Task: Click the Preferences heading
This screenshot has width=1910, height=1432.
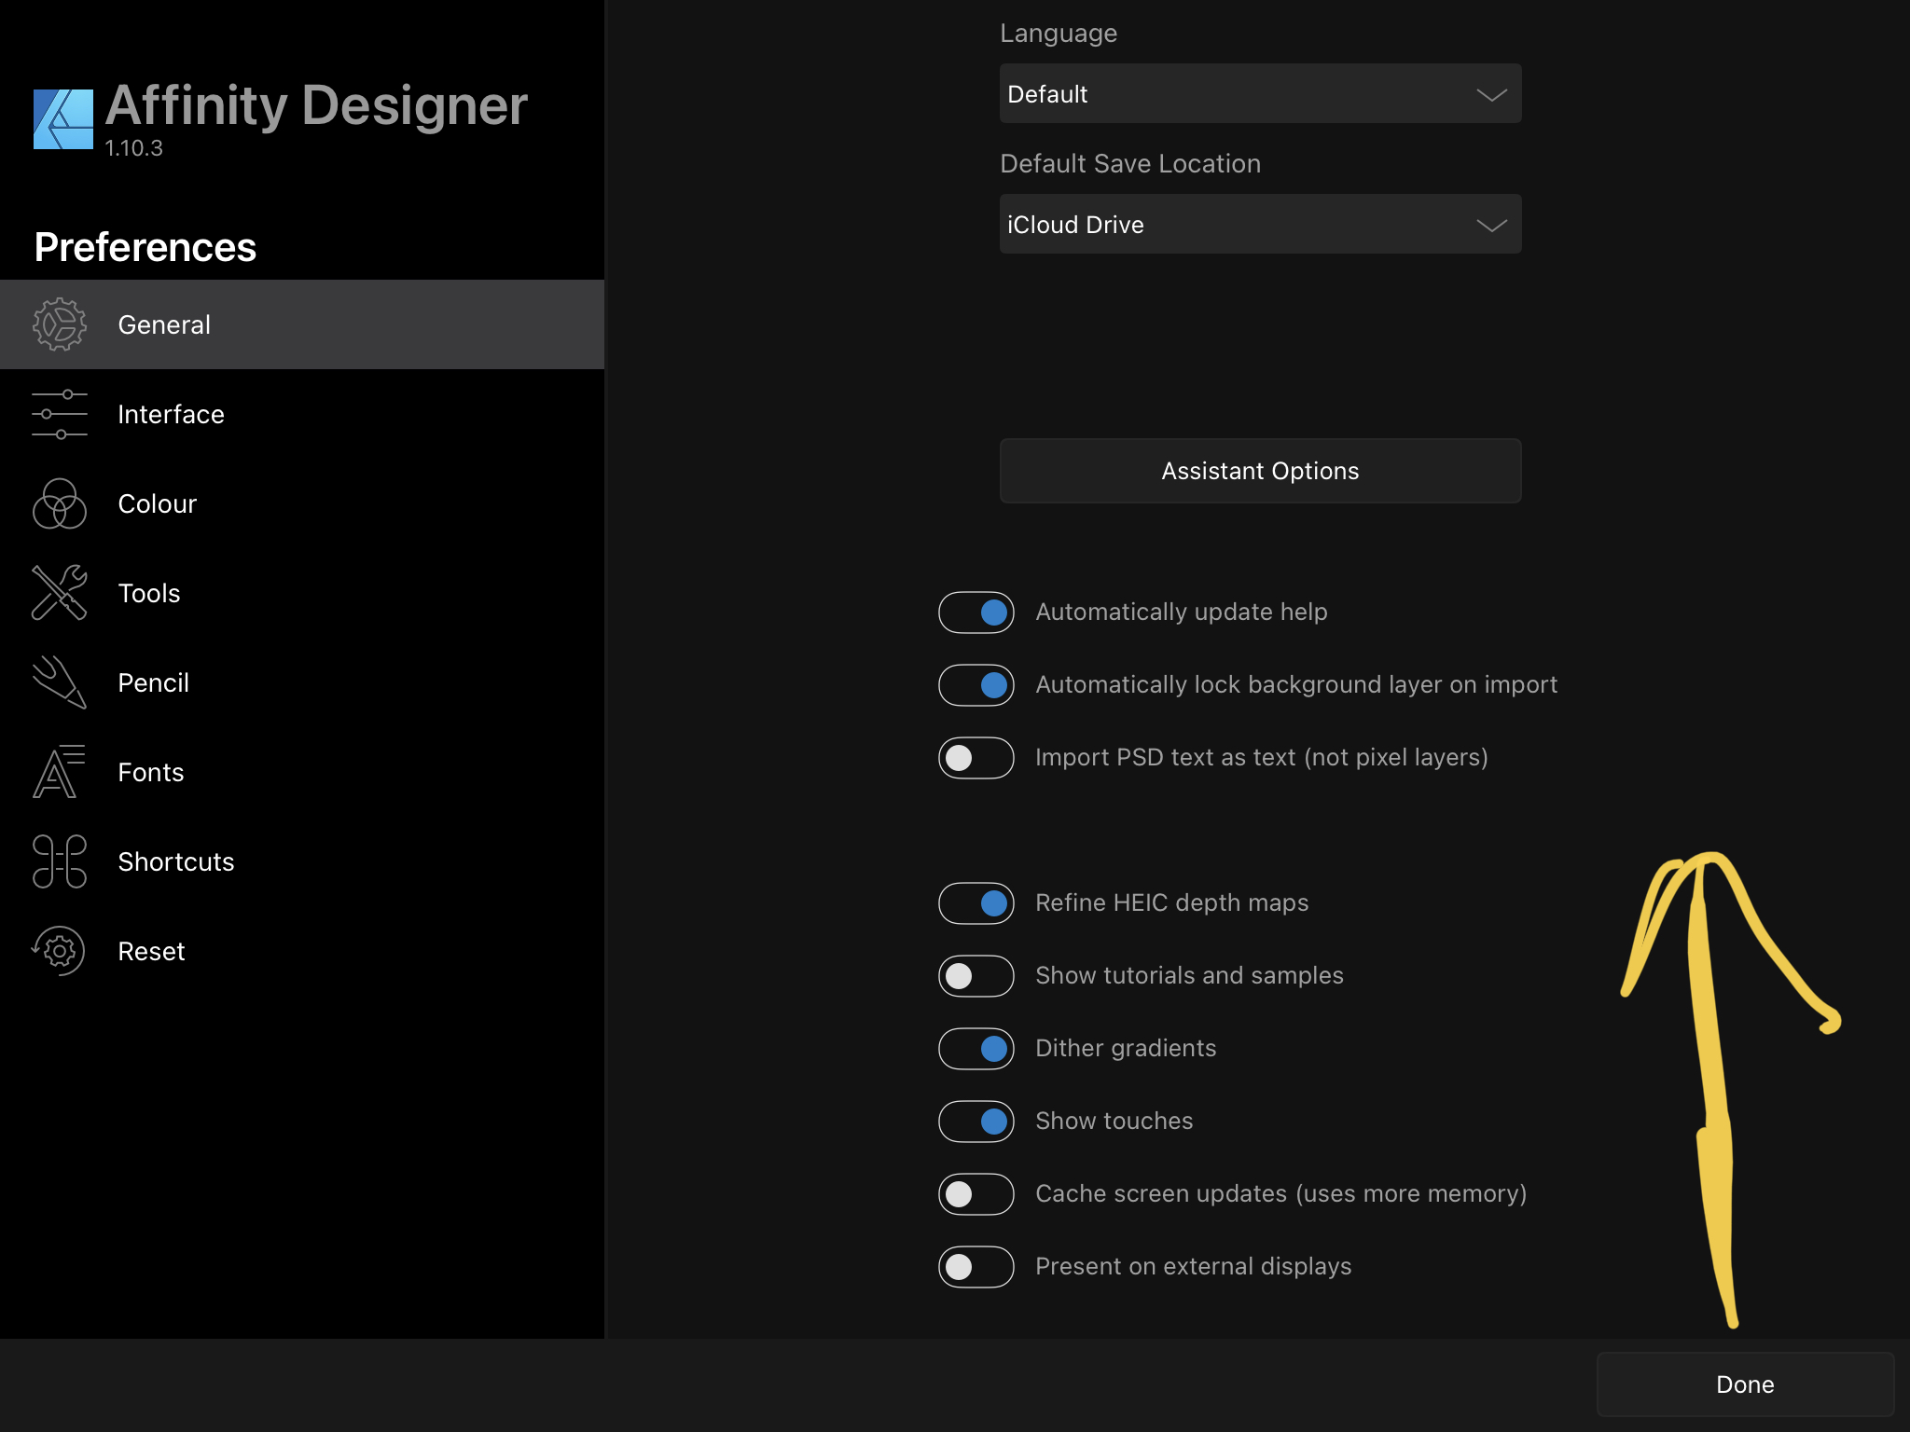Action: [145, 247]
